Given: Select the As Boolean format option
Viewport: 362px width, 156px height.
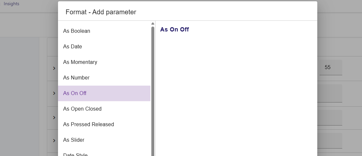Looking at the screenshot, I should [76, 31].
